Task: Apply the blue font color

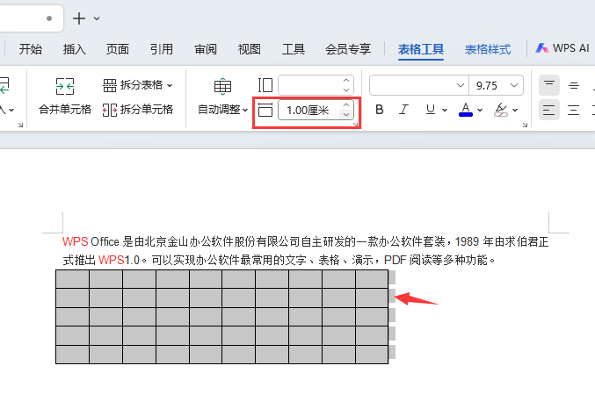Action: pyautogui.click(x=466, y=110)
